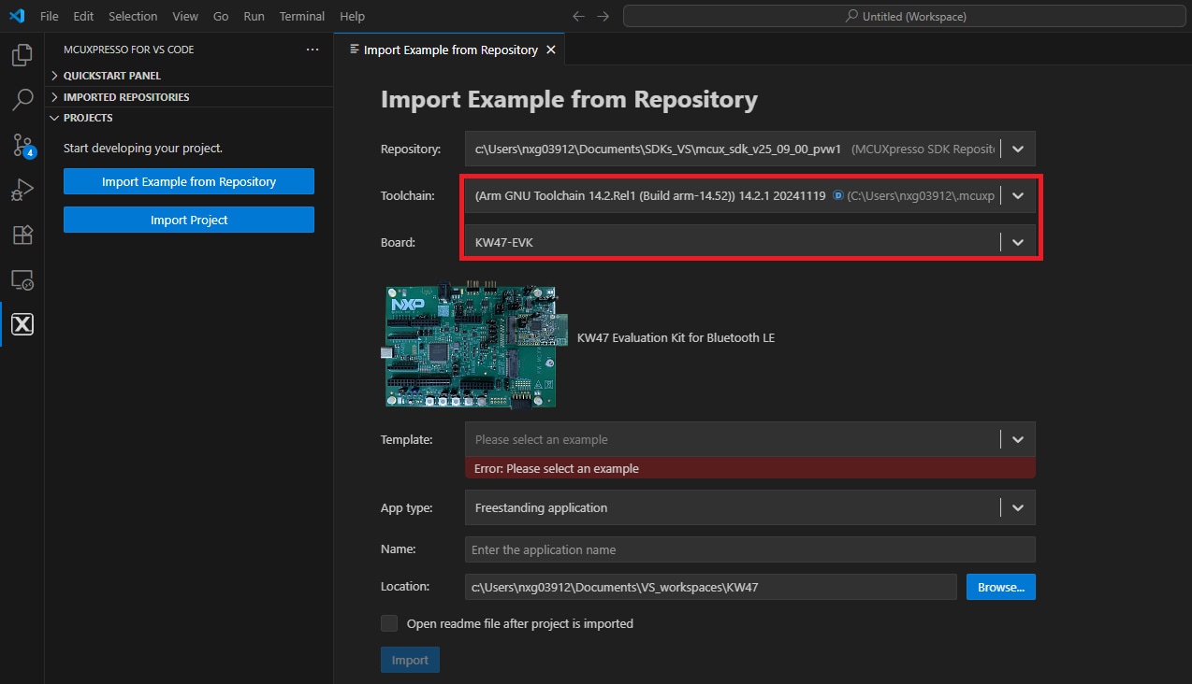Open the MCUXpresso panel more actions ellipsis

[x=312, y=49]
